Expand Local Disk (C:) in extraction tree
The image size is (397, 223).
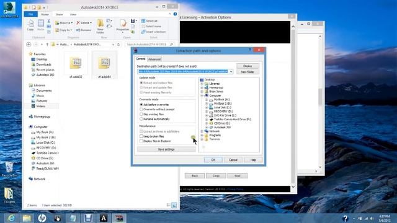pyautogui.click(x=207, y=107)
